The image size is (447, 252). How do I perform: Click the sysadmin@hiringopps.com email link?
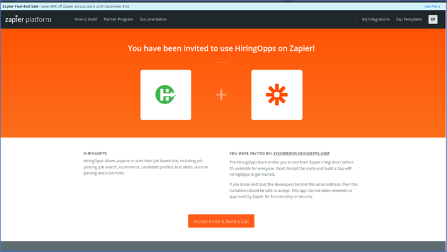[x=302, y=154]
